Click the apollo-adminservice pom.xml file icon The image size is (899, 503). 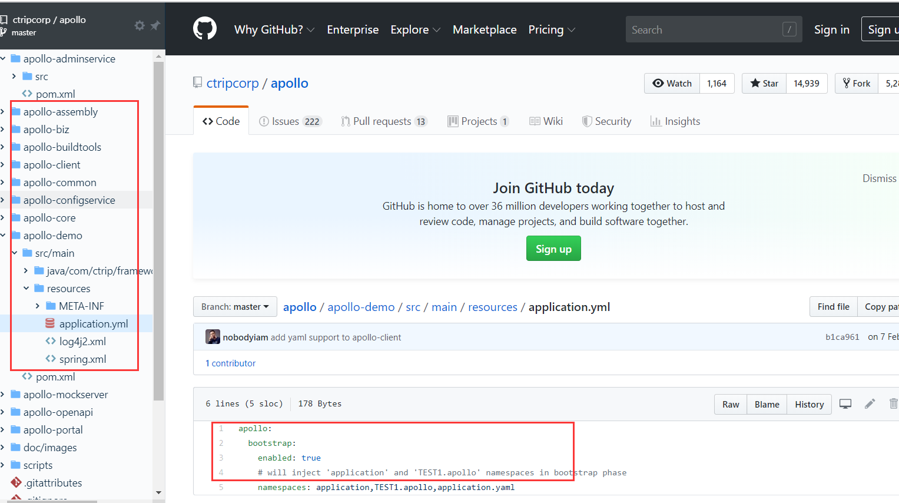click(27, 94)
